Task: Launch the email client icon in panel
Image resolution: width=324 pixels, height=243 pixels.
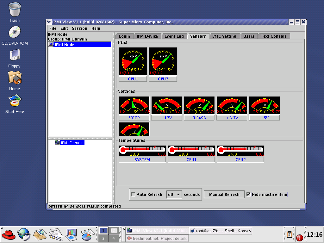Action: [40, 235]
